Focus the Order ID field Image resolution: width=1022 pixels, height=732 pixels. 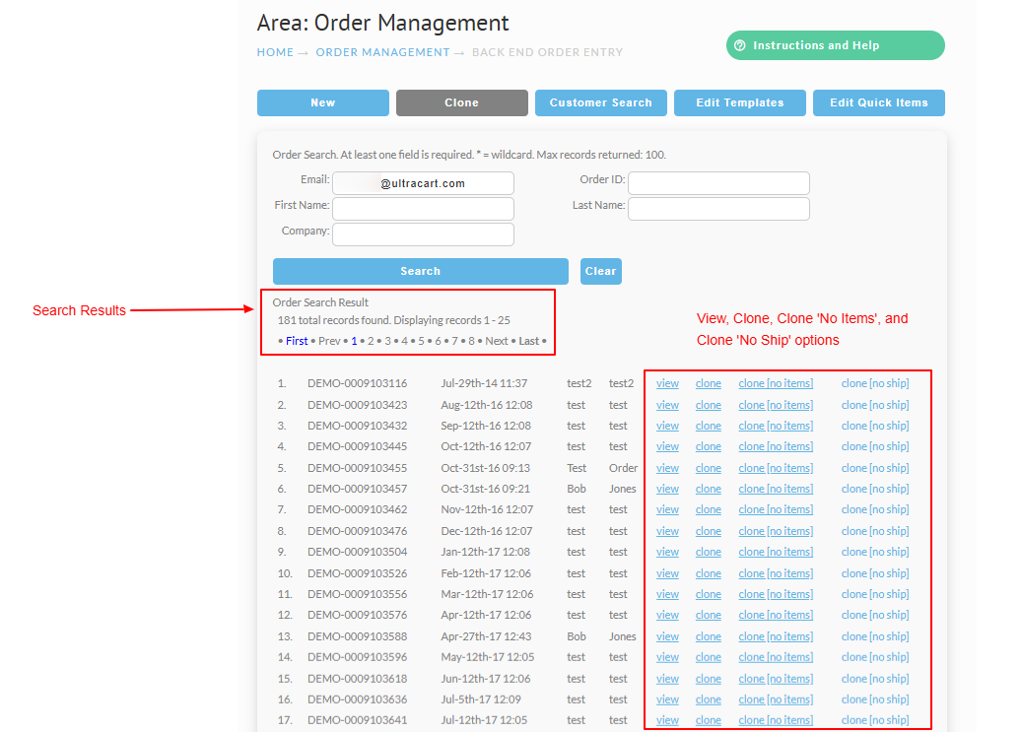[718, 183]
